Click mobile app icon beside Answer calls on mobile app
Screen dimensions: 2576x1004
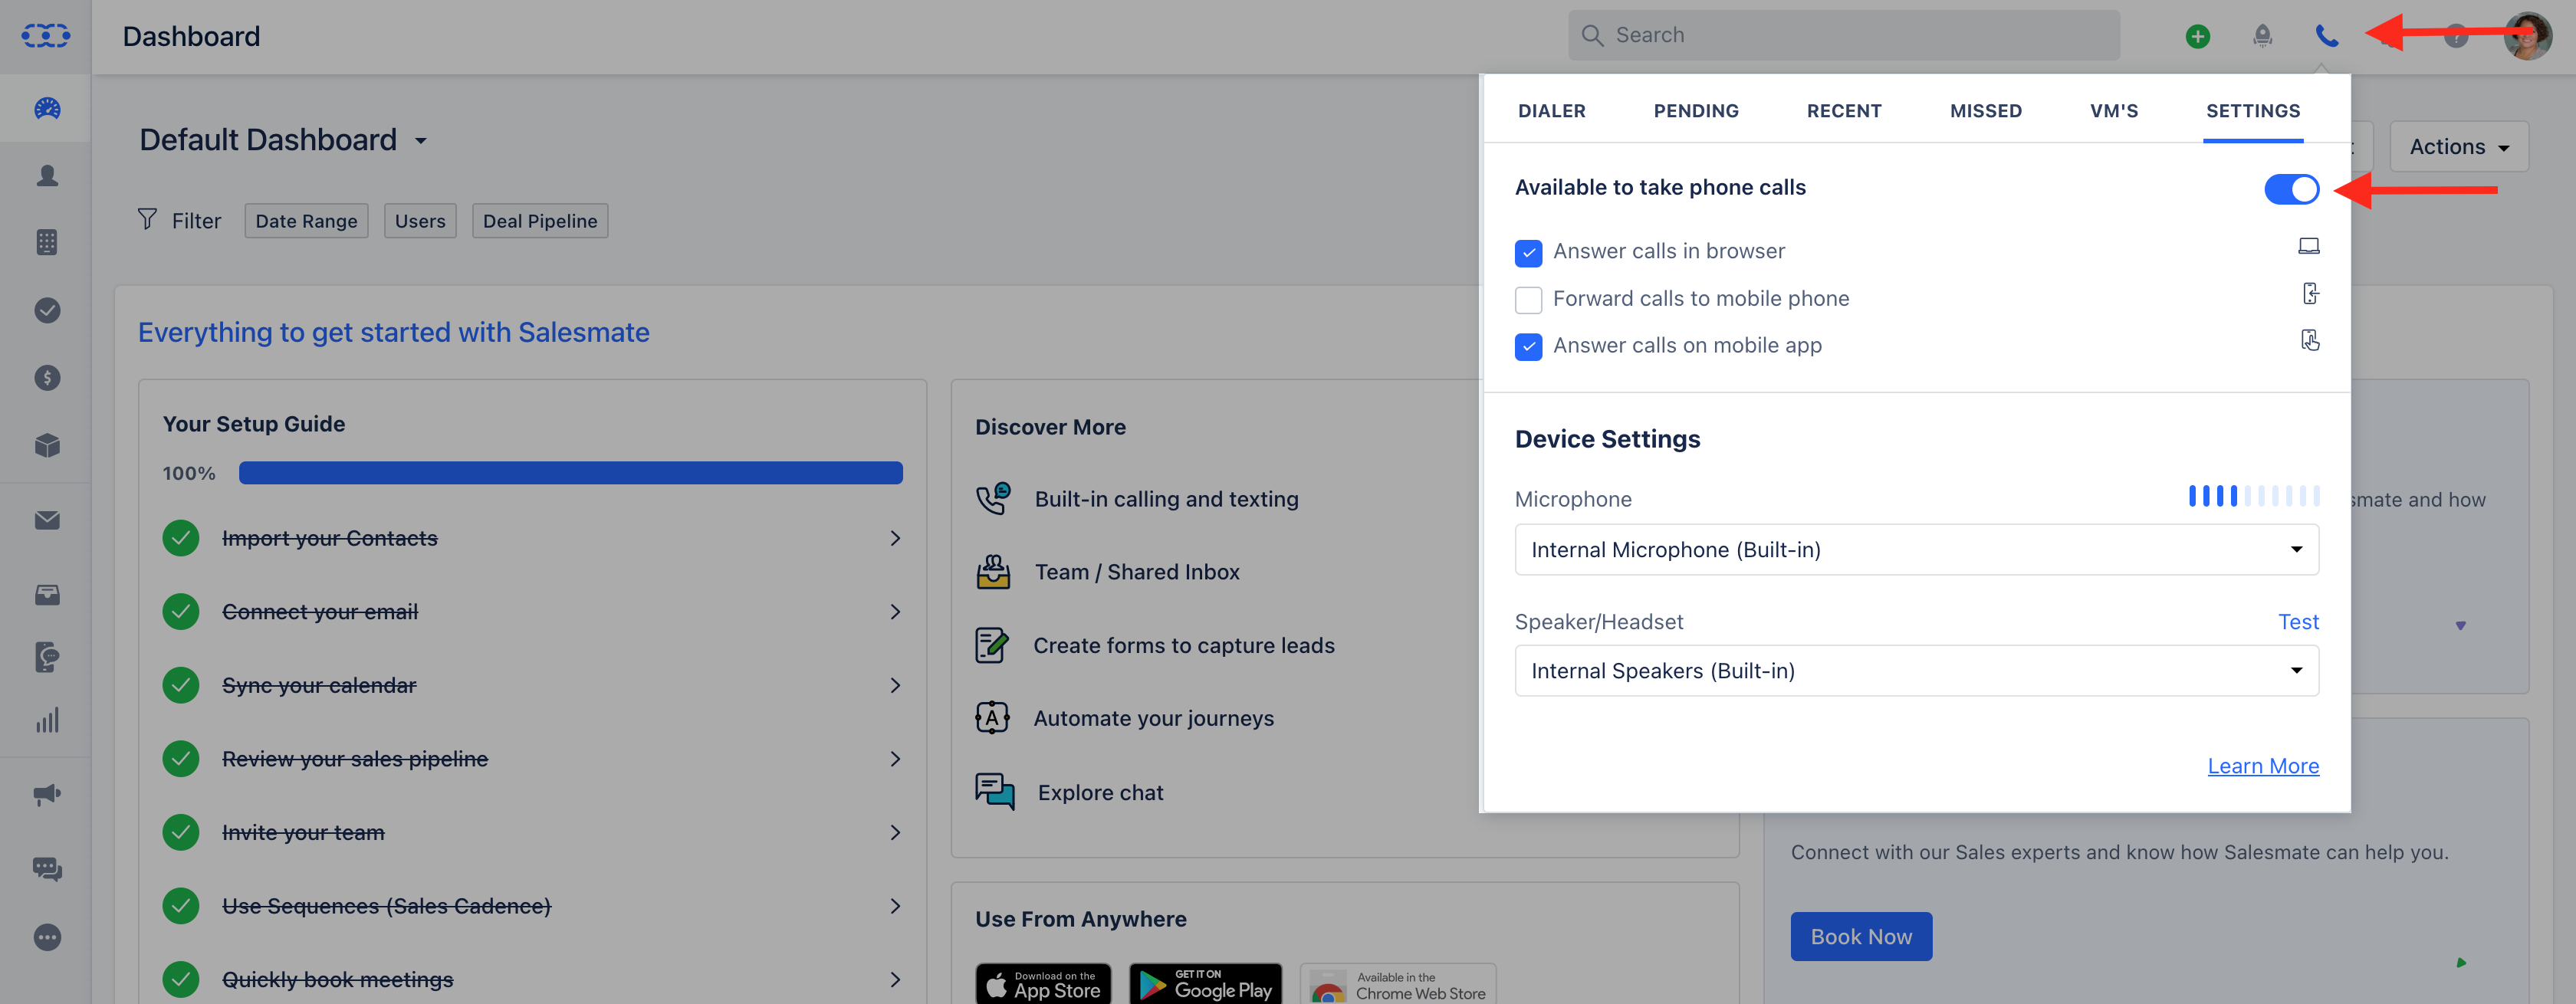click(x=2310, y=340)
